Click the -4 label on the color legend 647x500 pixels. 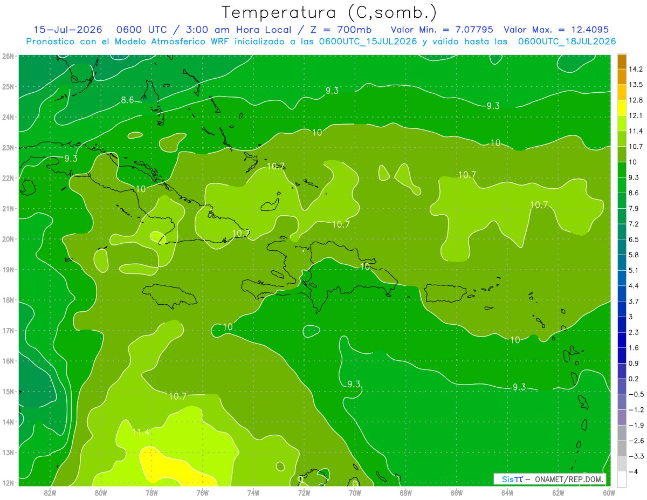634,471
